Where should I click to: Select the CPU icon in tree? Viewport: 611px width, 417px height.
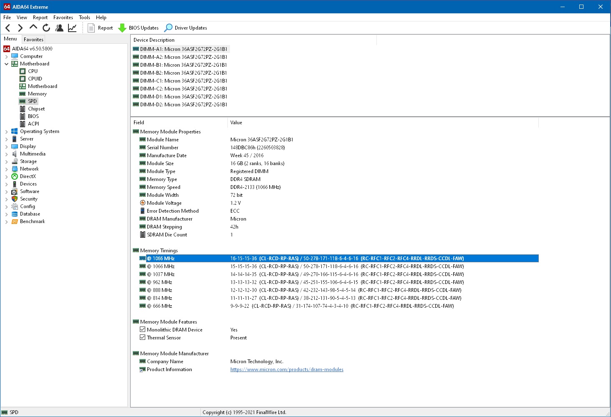[23, 71]
